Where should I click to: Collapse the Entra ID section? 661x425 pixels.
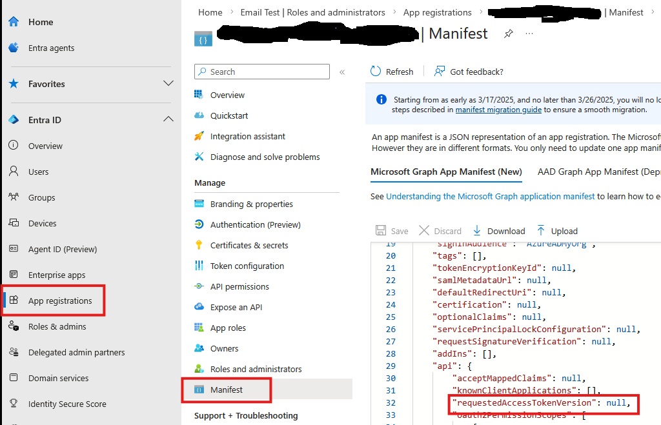(168, 120)
